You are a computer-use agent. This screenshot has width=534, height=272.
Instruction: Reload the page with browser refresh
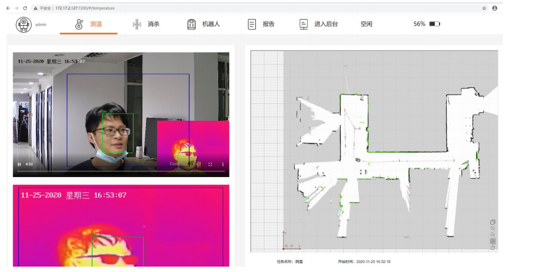(25, 8)
